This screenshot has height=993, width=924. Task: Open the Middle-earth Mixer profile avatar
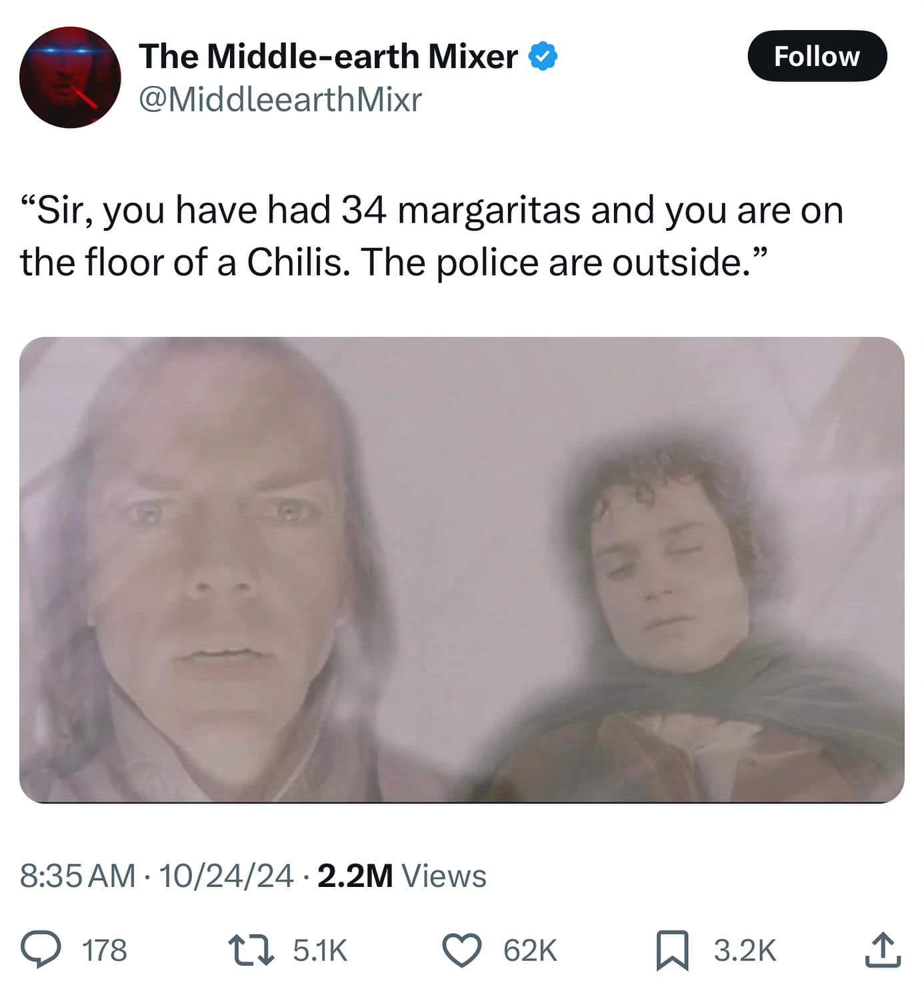pos(70,77)
